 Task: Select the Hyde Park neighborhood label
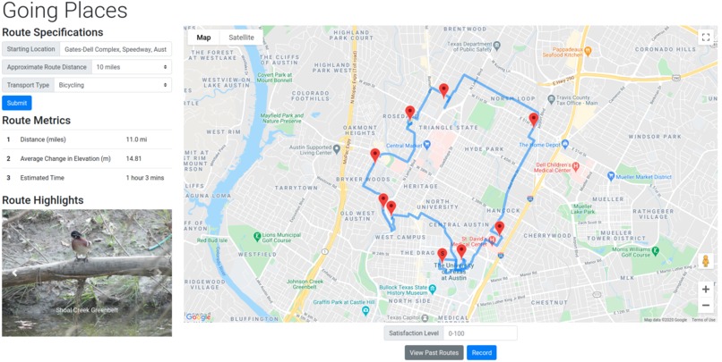pos(484,149)
